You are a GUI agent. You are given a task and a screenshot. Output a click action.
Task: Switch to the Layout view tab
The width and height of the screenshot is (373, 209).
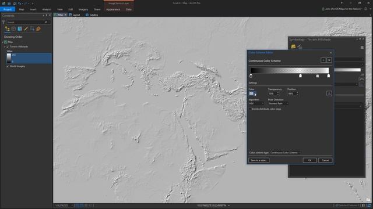pos(75,15)
